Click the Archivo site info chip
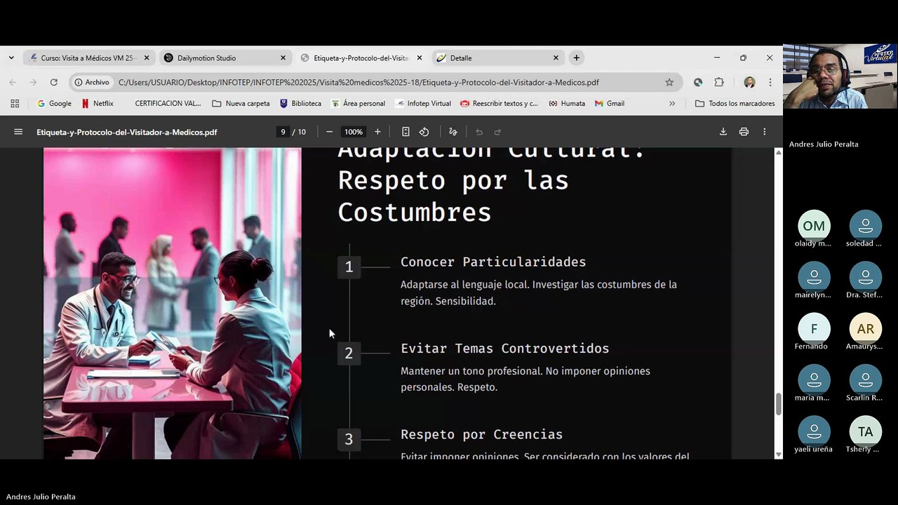The height and width of the screenshot is (505, 898). click(x=93, y=82)
